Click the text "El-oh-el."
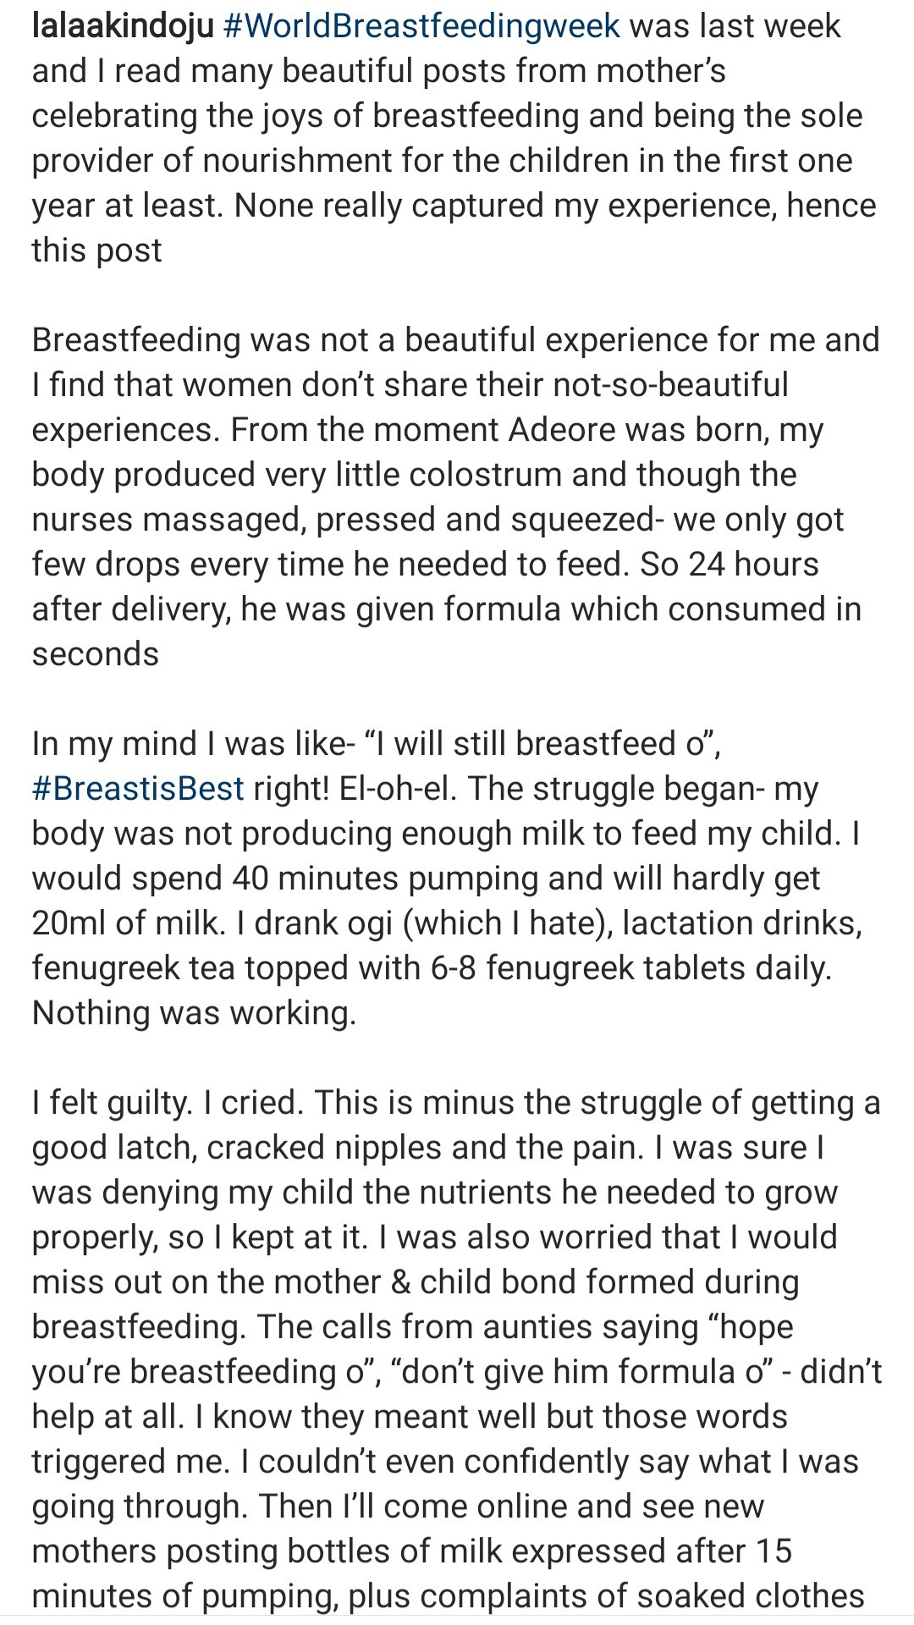914x1625 pixels. pos(398,788)
